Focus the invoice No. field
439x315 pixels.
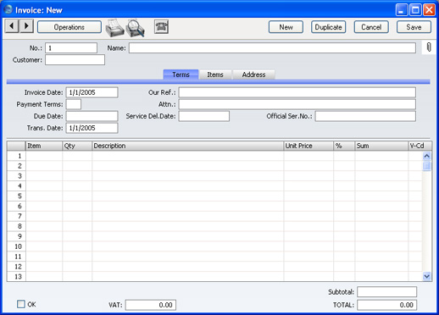[x=71, y=48]
